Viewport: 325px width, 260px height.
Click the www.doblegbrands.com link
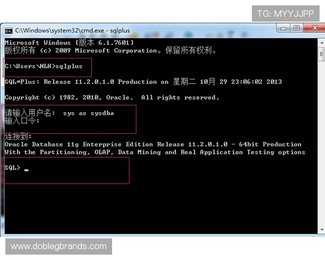58,246
